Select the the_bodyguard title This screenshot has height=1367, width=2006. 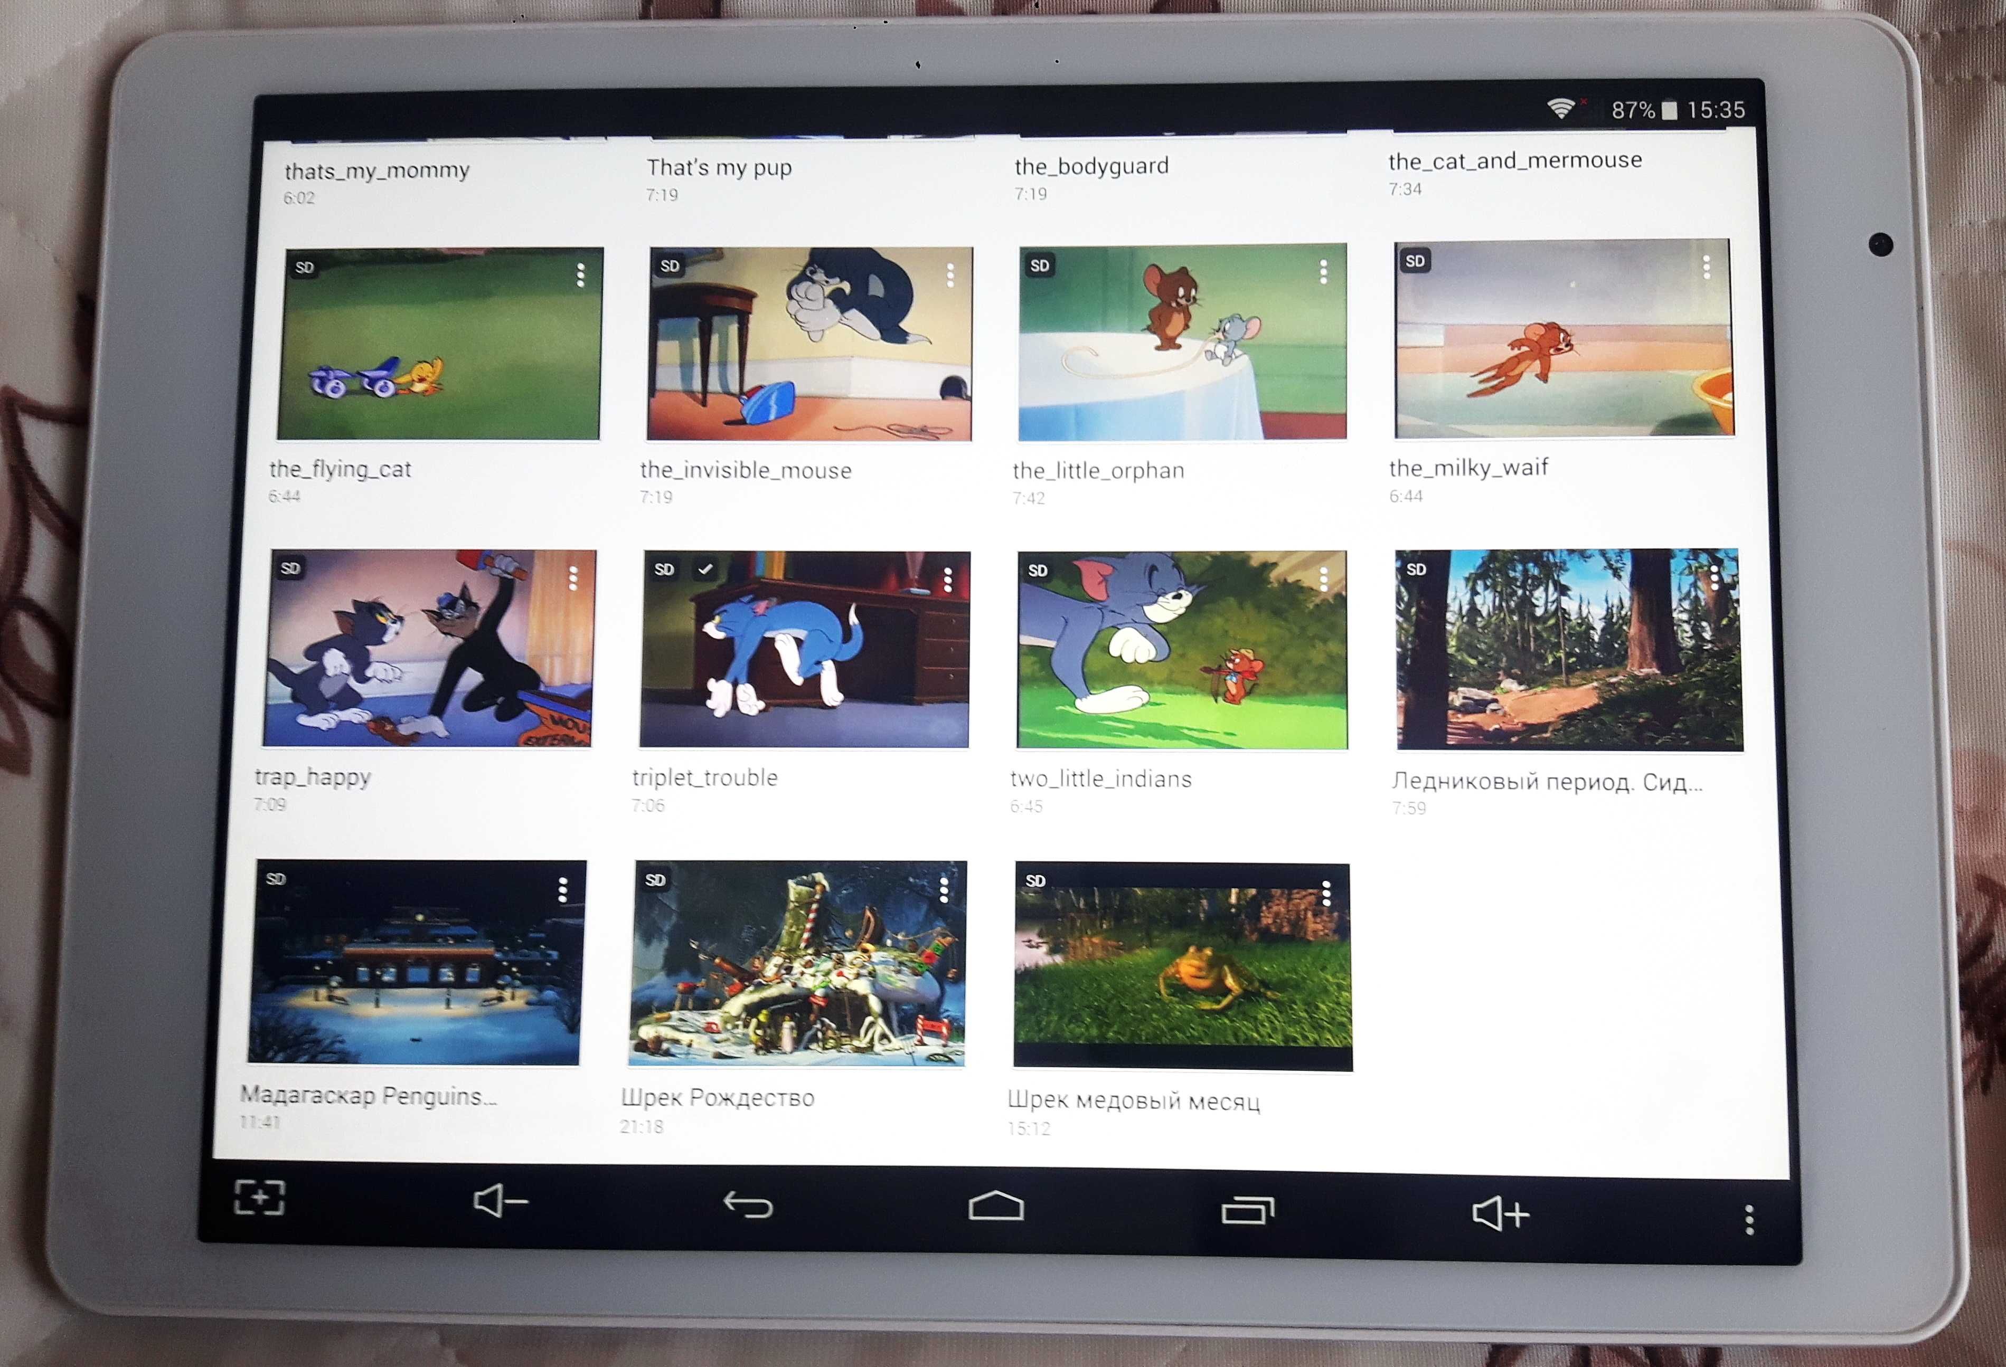pos(1091,166)
